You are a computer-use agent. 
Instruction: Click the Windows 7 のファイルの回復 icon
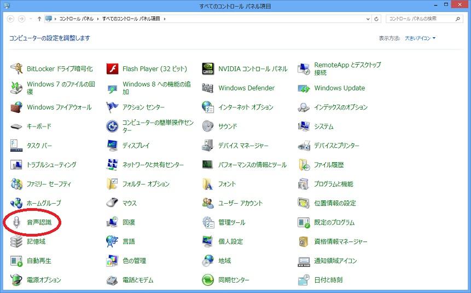pos(16,88)
